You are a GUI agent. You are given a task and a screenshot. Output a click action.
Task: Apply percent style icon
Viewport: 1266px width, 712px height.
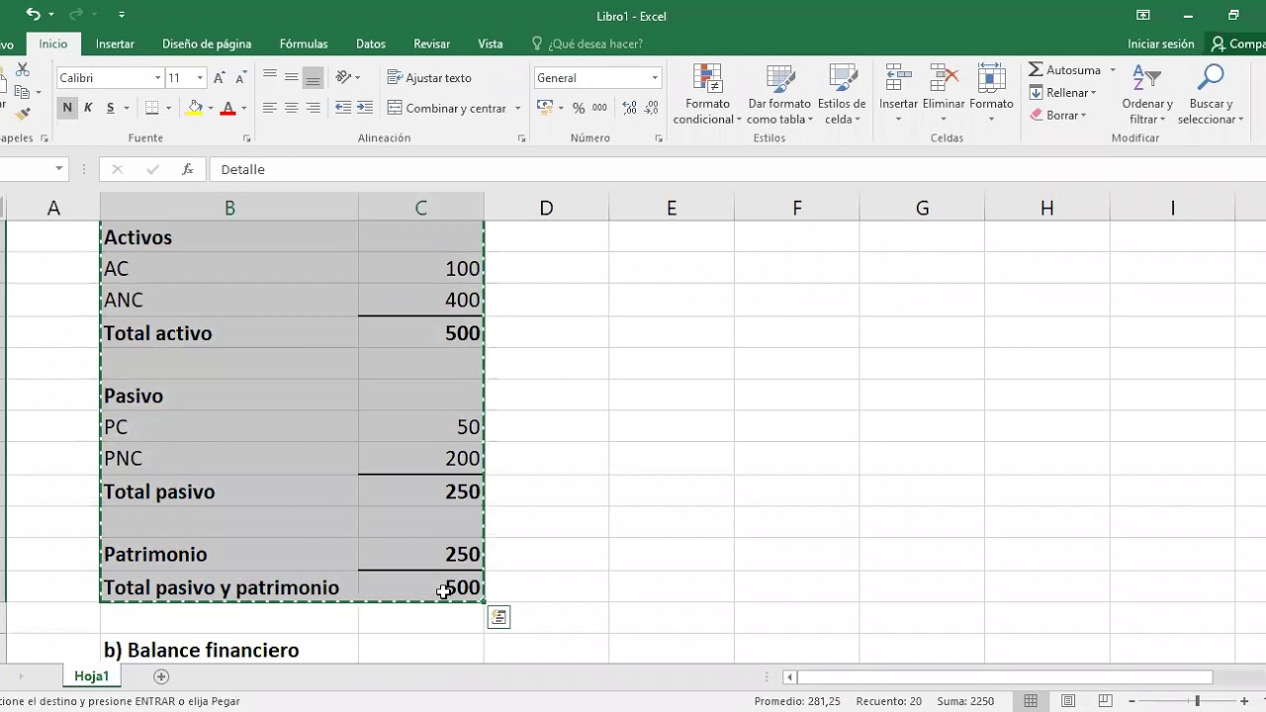[x=579, y=108]
